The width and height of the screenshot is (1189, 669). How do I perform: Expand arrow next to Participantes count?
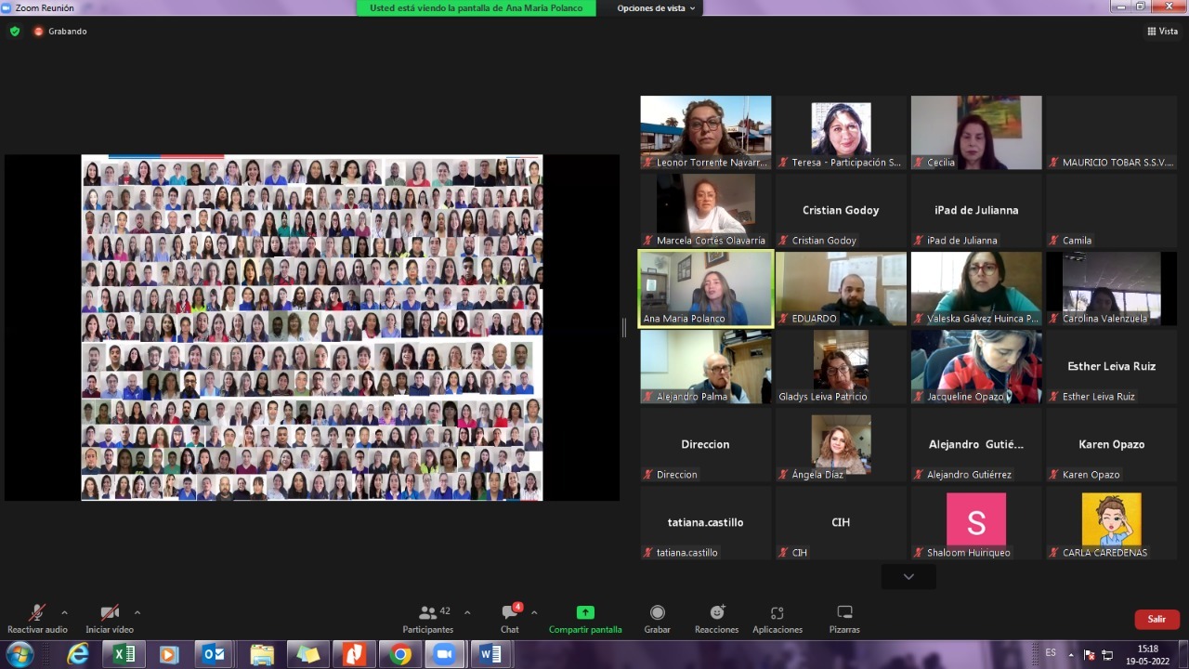[x=467, y=612]
